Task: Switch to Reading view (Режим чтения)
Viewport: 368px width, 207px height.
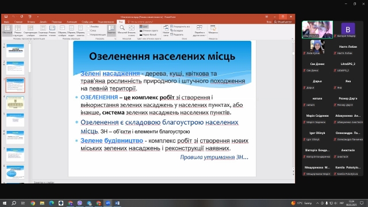Action: [52, 30]
